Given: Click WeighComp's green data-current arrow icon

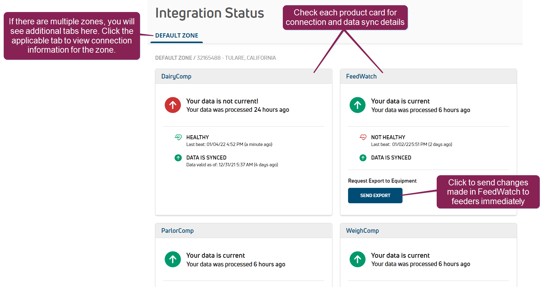Looking at the screenshot, I should click(357, 259).
